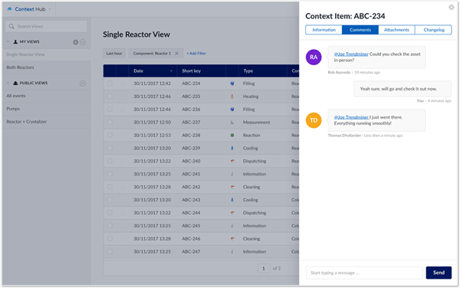Click the minus icon next to My Views
Image resolution: width=460 pixels, height=288 pixels.
pos(83,42)
